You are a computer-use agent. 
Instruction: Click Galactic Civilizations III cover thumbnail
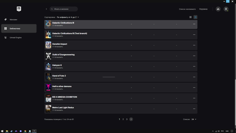coord(48,24)
